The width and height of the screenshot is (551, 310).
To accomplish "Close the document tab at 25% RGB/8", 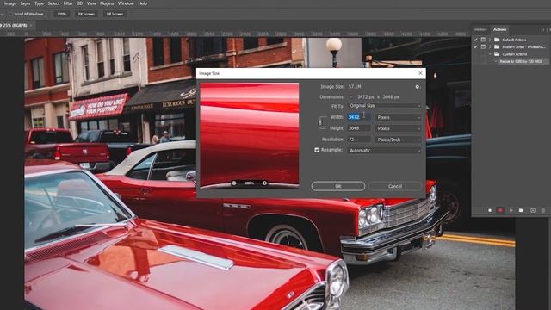I will click(31, 25).
